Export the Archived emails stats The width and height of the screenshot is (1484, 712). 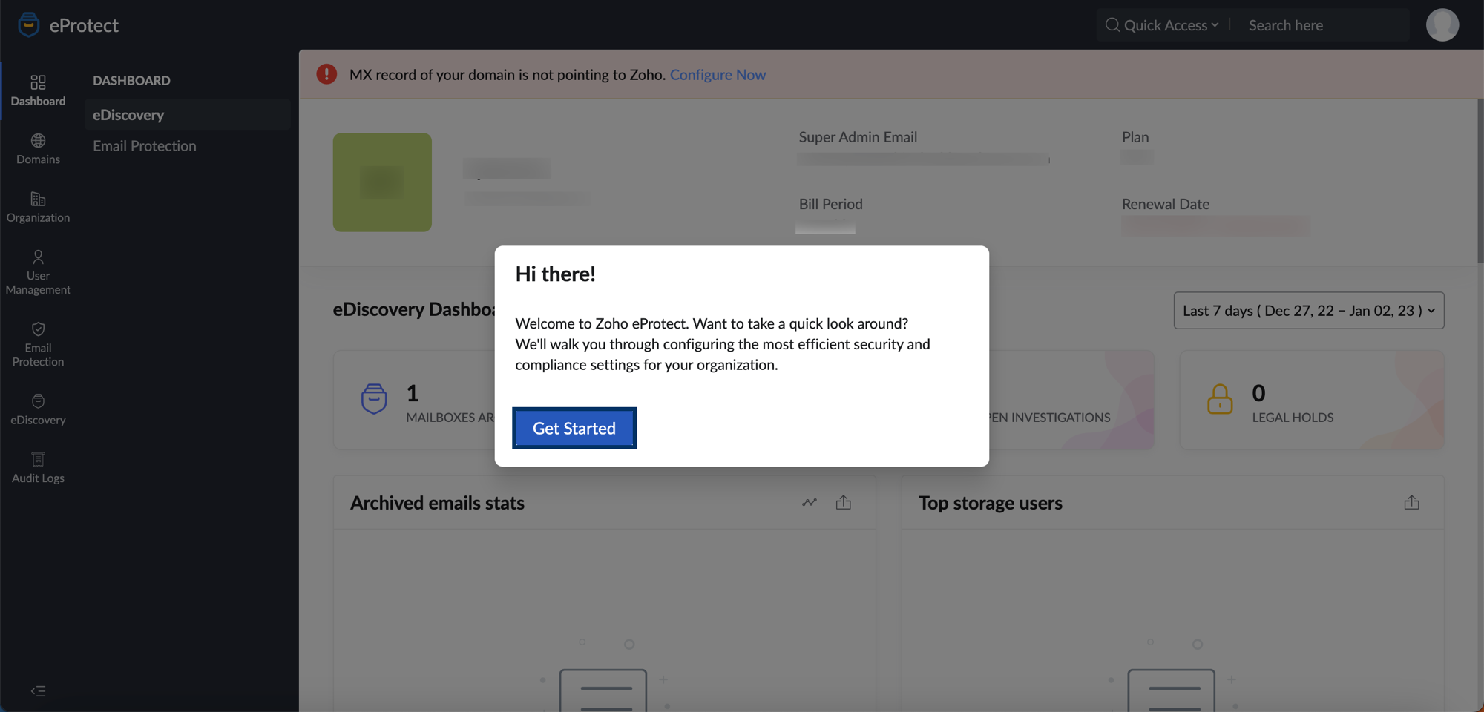pos(843,503)
